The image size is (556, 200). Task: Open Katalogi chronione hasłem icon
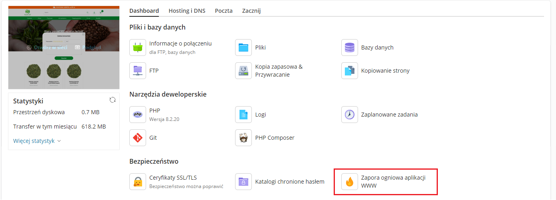243,182
